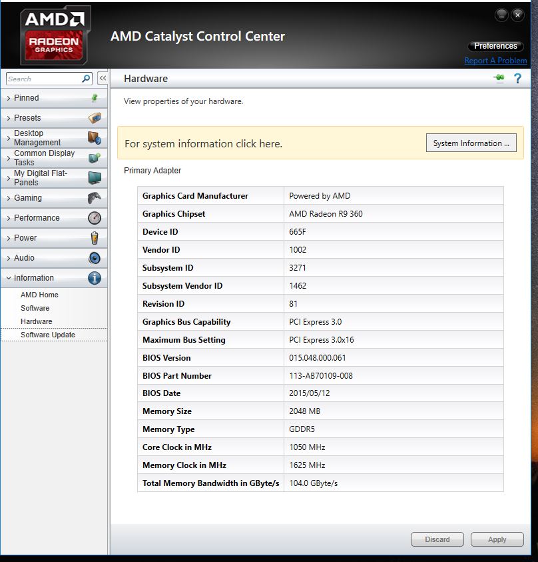Screen dimensions: 538x562
Task: Click the Apply button
Action: [x=497, y=539]
